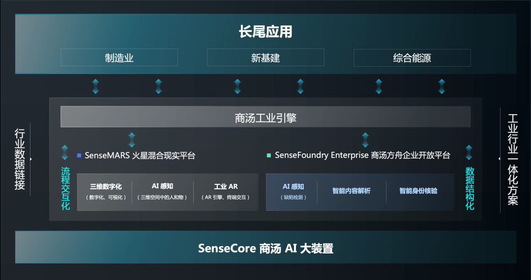Viewport: 531px width, 280px height.
Task: Click the blue square beside SenseMARS
Action: point(79,155)
